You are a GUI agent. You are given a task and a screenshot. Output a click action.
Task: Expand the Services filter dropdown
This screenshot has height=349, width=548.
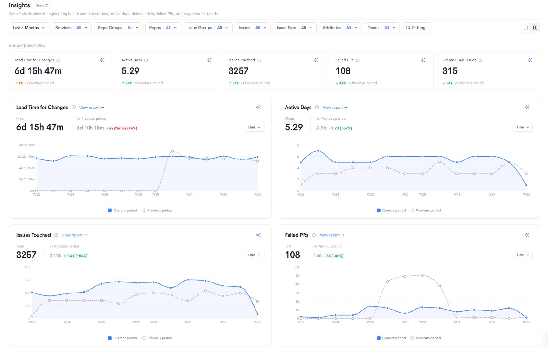72,28
